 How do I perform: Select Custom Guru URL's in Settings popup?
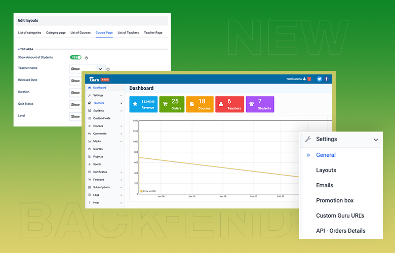click(340, 216)
